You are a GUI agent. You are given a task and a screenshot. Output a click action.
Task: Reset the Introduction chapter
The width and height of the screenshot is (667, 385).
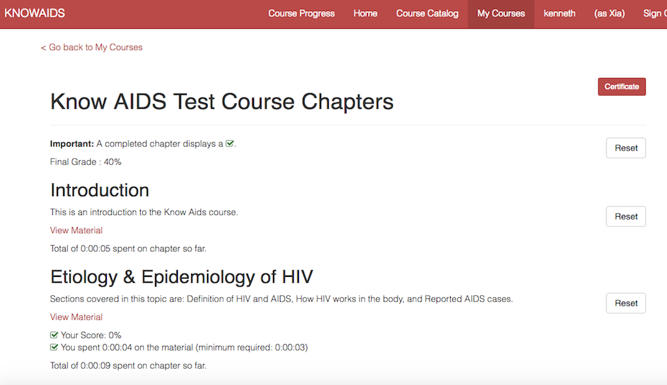tap(626, 216)
